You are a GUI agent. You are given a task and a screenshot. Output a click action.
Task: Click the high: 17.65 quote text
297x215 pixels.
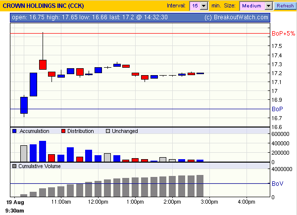(62, 17)
